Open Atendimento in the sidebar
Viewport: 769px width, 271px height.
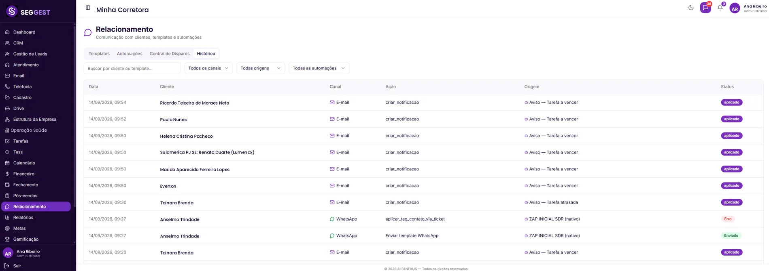[x=26, y=65]
